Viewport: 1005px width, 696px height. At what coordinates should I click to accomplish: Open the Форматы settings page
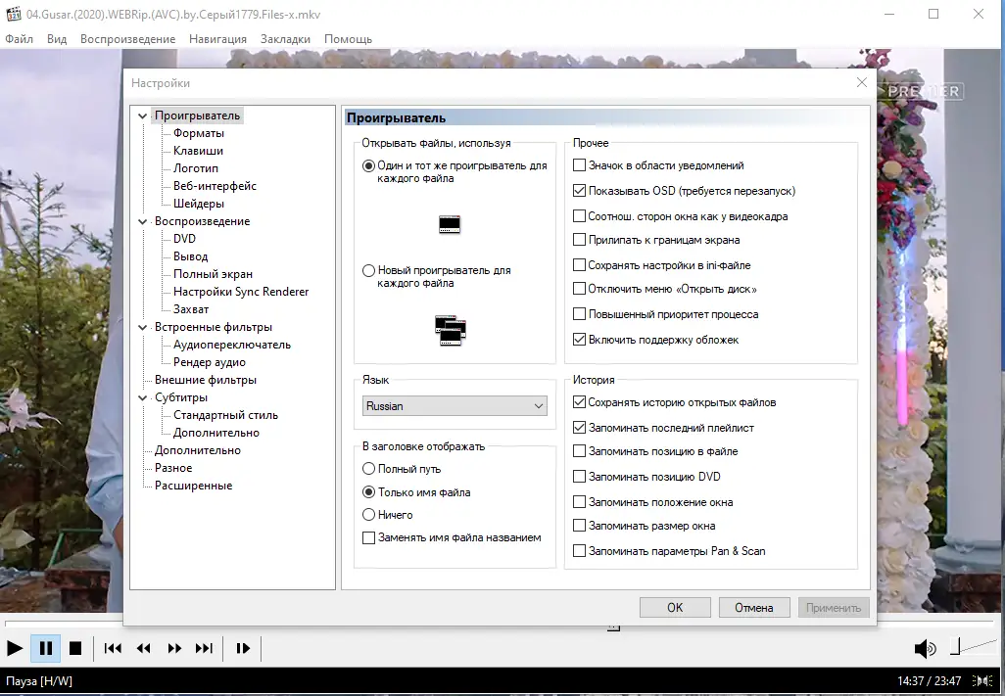[199, 133]
